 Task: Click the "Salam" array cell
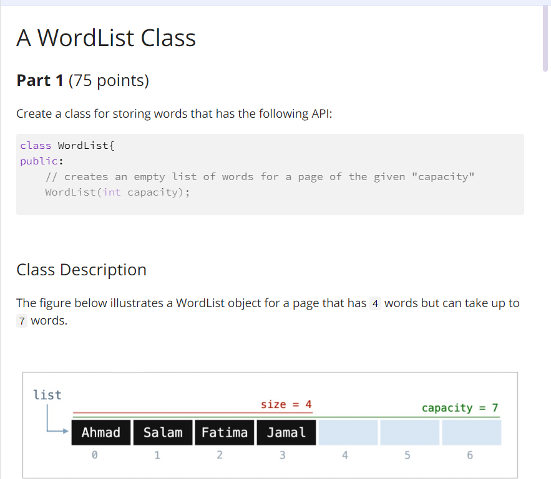click(x=163, y=432)
